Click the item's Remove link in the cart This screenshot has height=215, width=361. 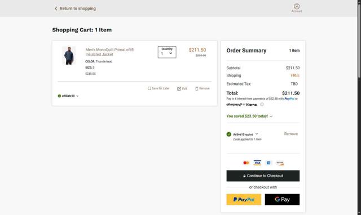click(x=204, y=88)
